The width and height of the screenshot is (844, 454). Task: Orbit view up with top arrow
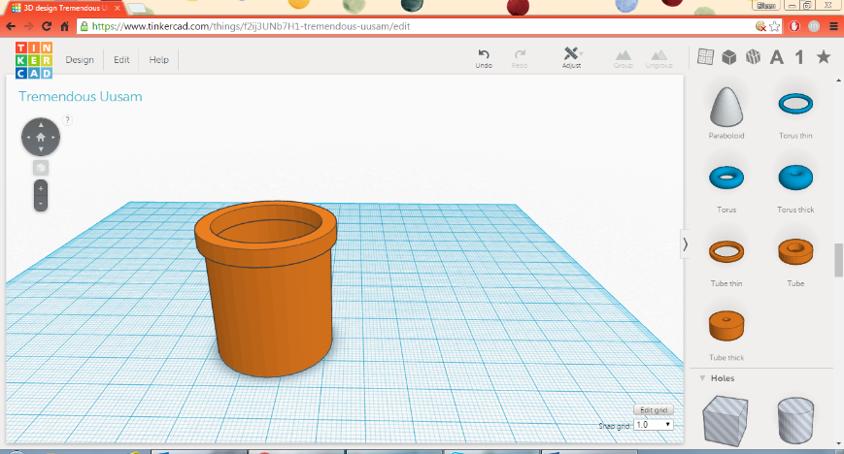pos(41,125)
